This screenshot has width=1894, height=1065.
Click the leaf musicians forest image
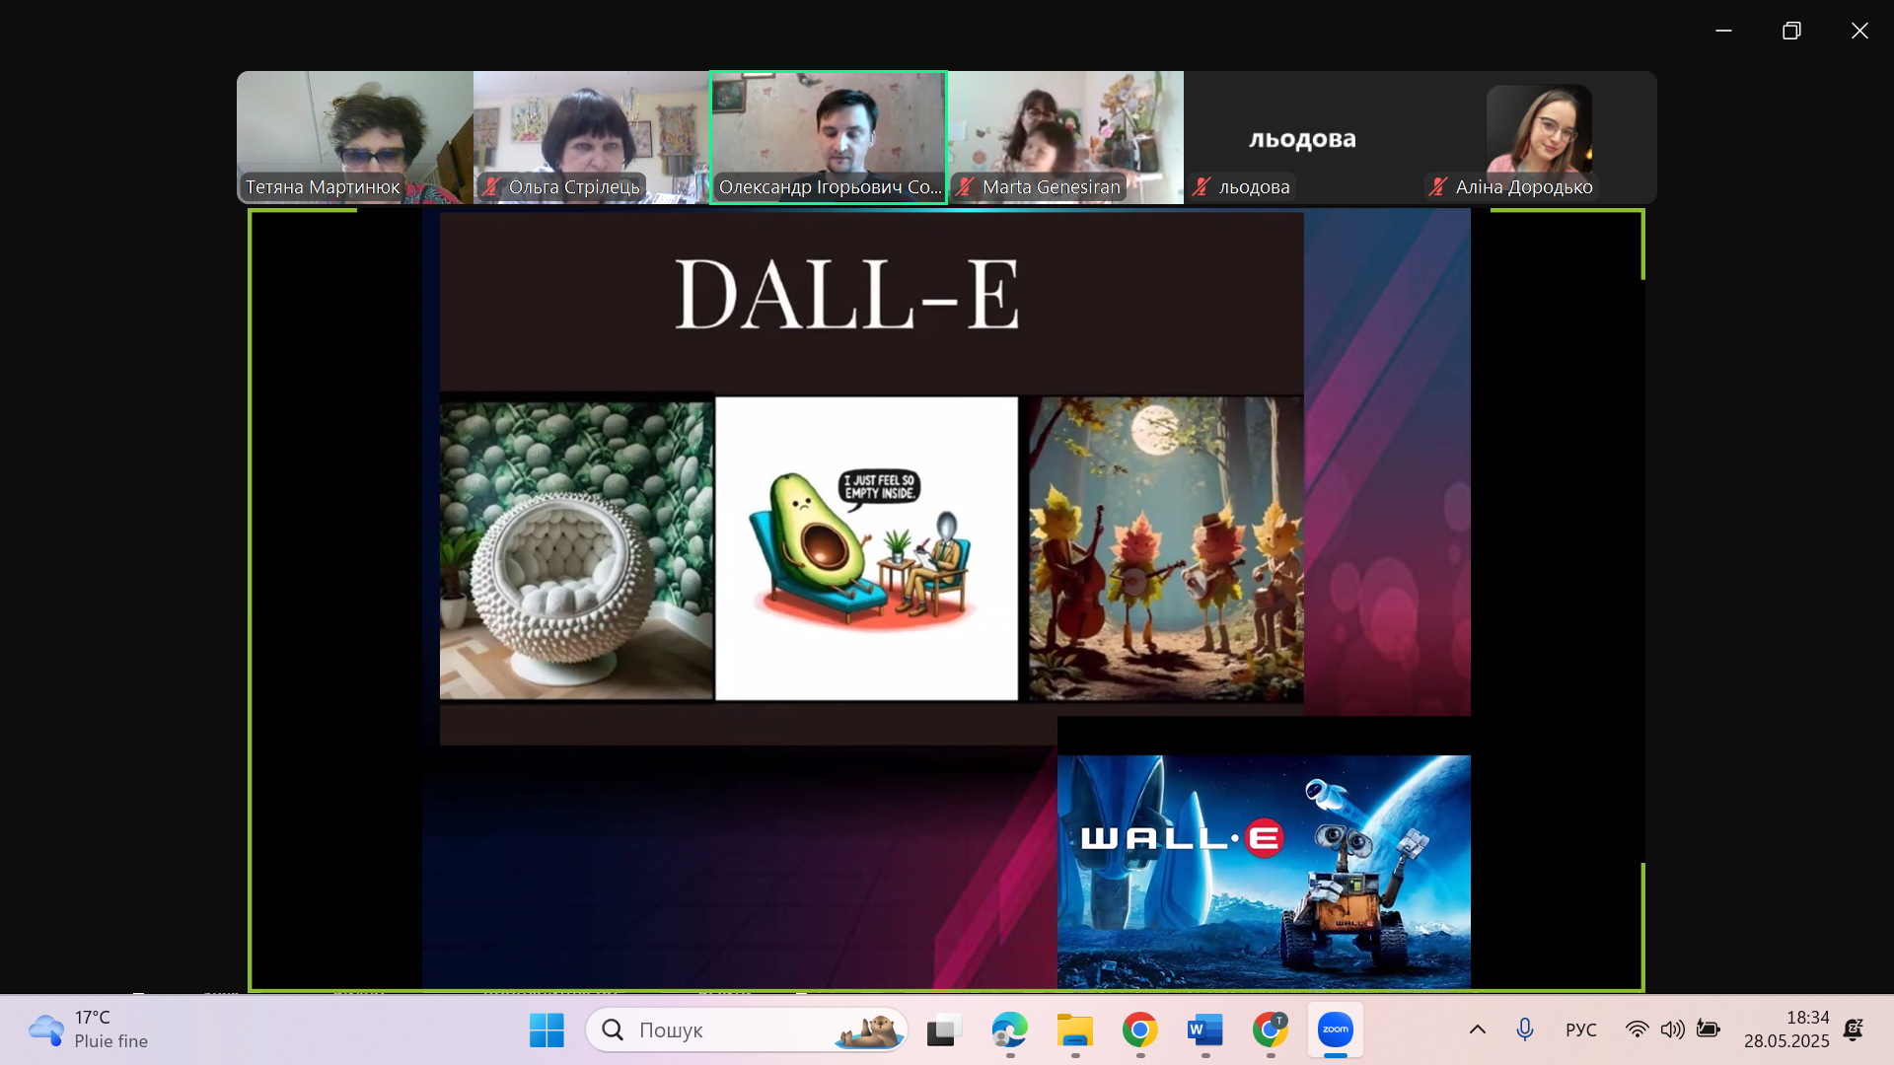pos(1166,549)
